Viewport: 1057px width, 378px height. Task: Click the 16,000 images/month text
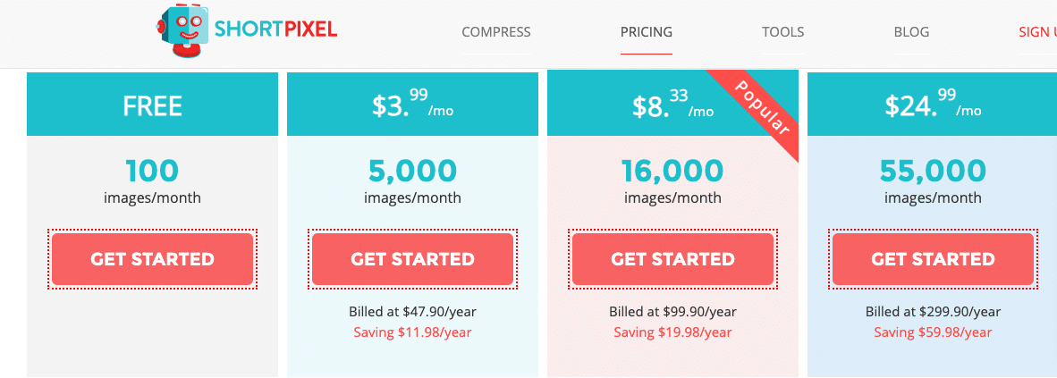pyautogui.click(x=672, y=181)
